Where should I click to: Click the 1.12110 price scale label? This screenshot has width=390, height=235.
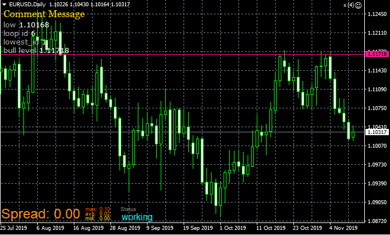click(x=377, y=33)
